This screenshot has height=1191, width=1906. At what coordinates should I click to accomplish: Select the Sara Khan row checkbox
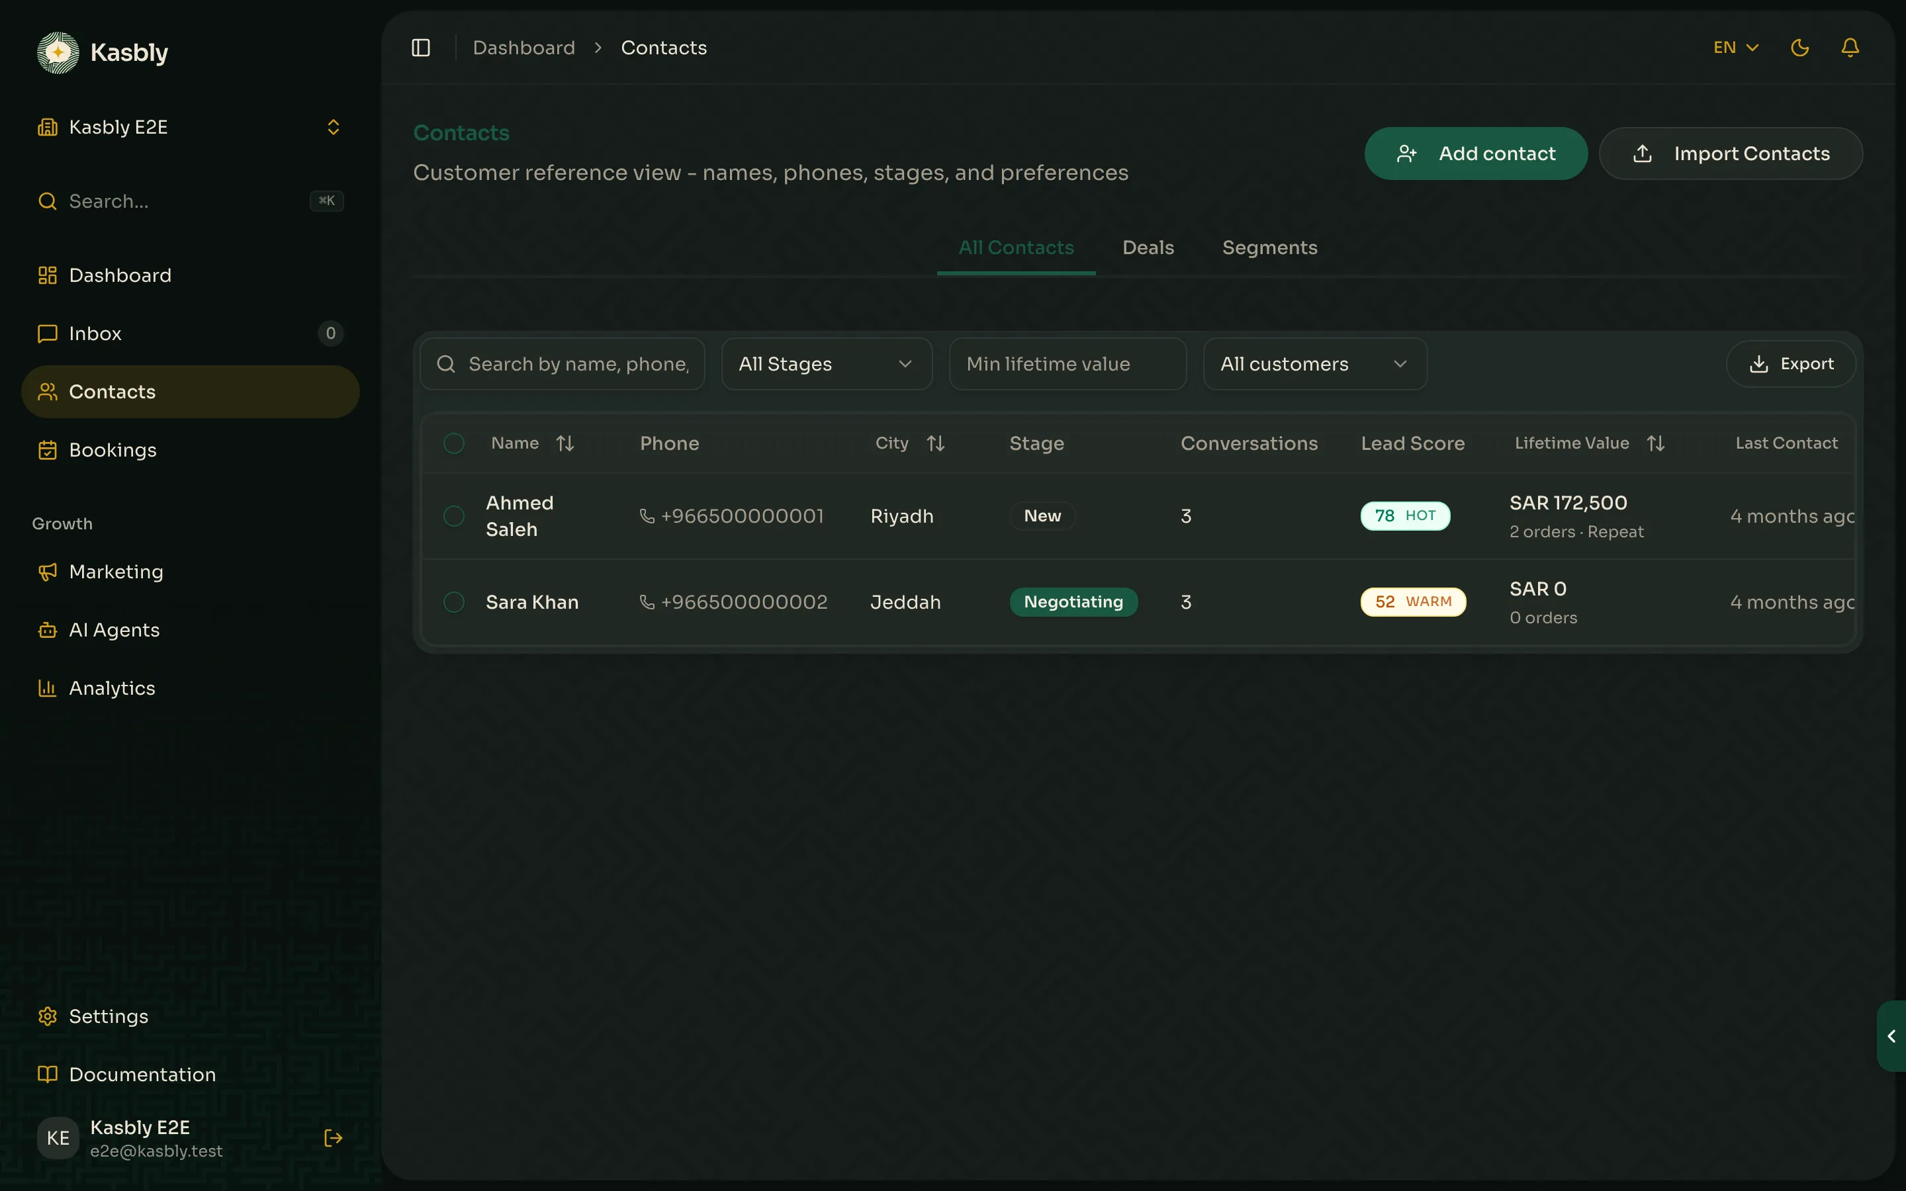coord(453,602)
